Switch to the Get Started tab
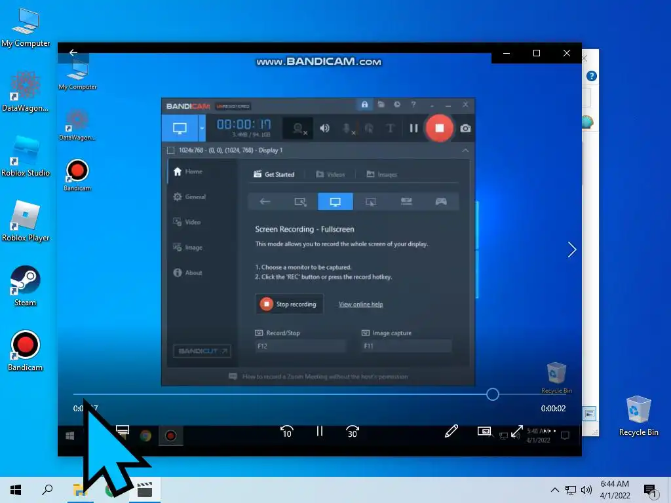The height and width of the screenshot is (503, 671). point(274,174)
